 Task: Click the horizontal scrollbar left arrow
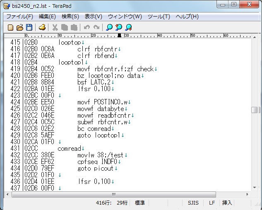pos(7,194)
